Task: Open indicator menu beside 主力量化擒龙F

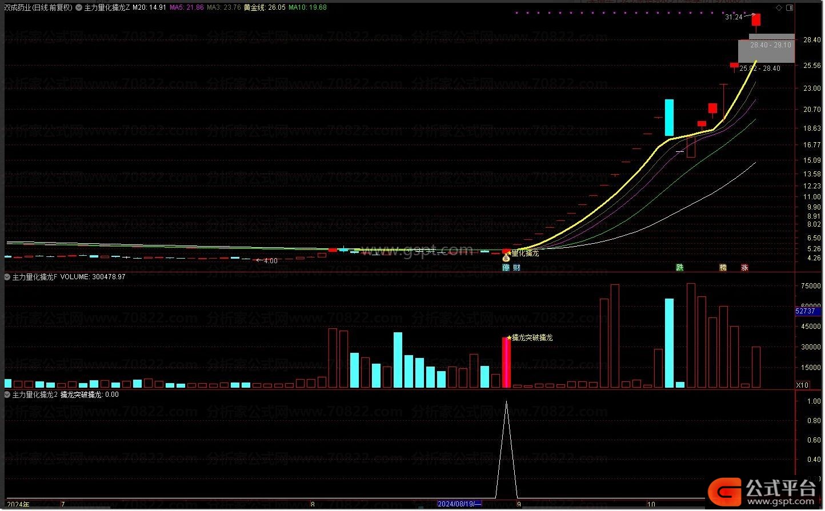Action: pyautogui.click(x=7, y=277)
